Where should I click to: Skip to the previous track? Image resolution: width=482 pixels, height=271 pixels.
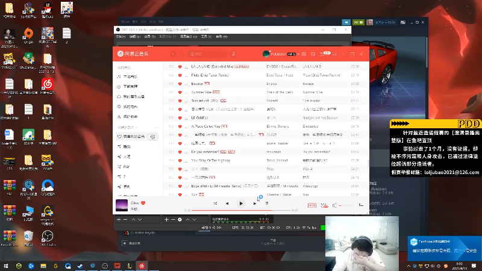[227, 204]
